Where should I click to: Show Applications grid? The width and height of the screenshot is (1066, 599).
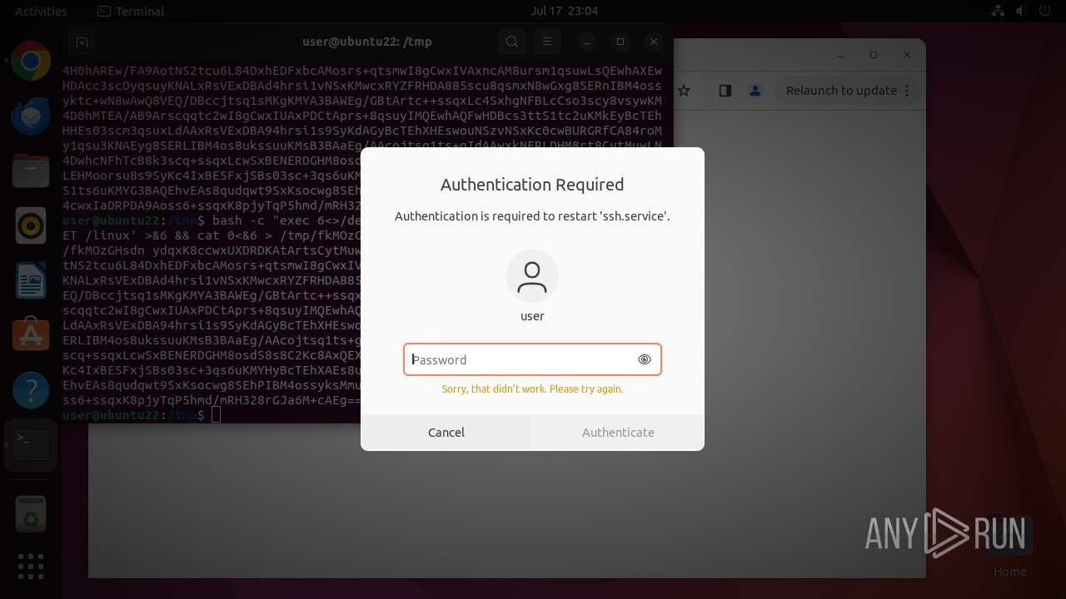click(31, 567)
